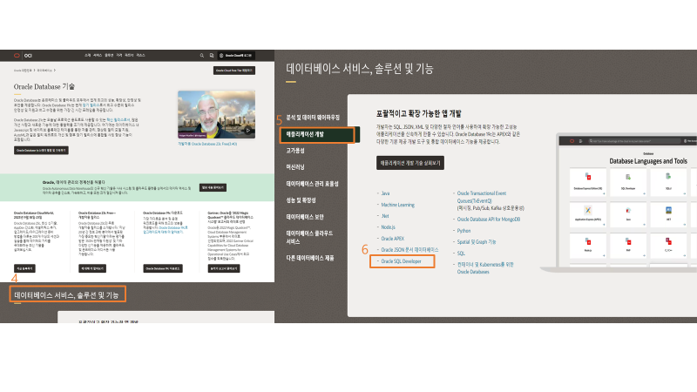Viewport: 697px width, 392px height.
Task: Click the Oracle Cloud Free Tier button
Action: 233,71
